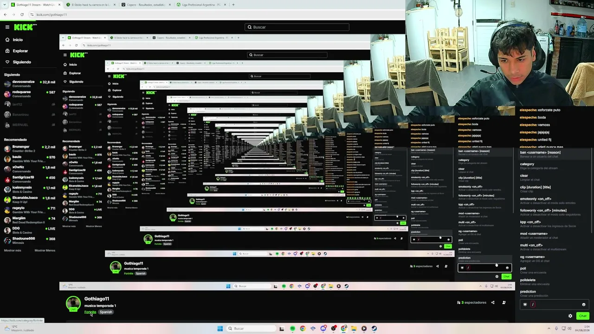Select the prediction chat command
This screenshot has width=594, height=334.
(x=554, y=293)
